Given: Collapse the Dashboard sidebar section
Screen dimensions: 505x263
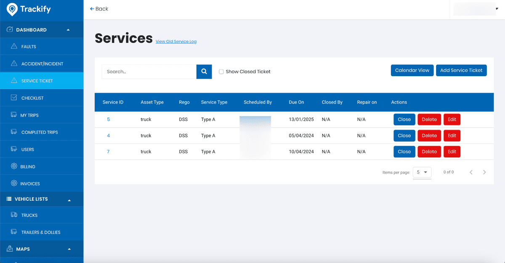Looking at the screenshot, I should (x=68, y=30).
